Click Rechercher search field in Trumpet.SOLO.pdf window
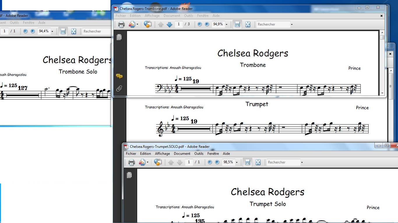398x223 pixels. click(283, 162)
